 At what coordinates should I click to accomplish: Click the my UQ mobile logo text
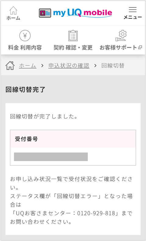click(83, 13)
